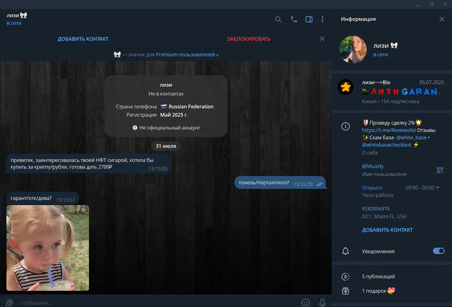452x307 pixels.
Task: Open the лизи~~>Bio channel avatar
Action: [x=346, y=87]
